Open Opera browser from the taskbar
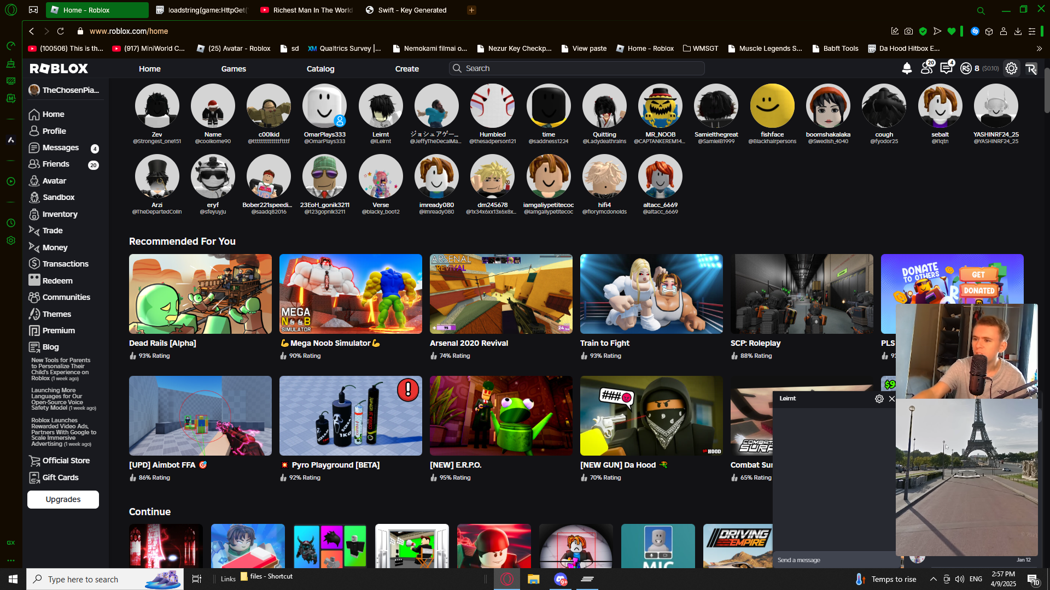This screenshot has height=590, width=1050. pyautogui.click(x=507, y=579)
